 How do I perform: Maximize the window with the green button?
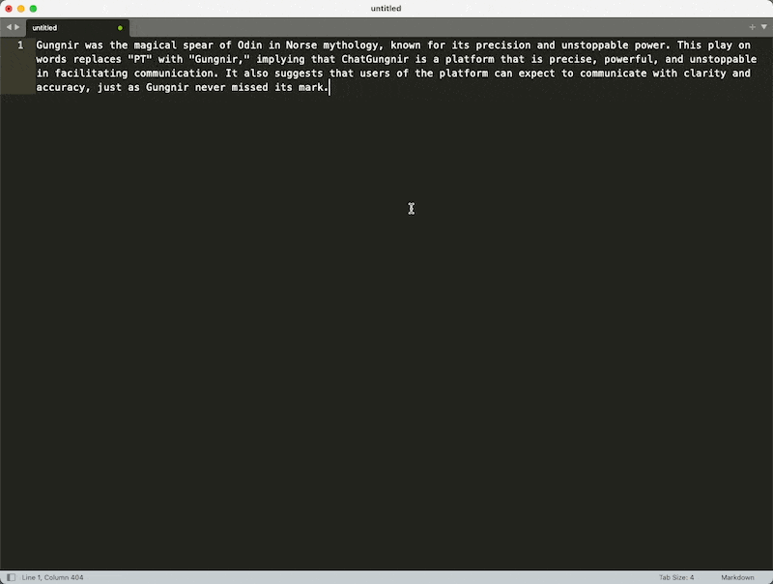(x=33, y=9)
